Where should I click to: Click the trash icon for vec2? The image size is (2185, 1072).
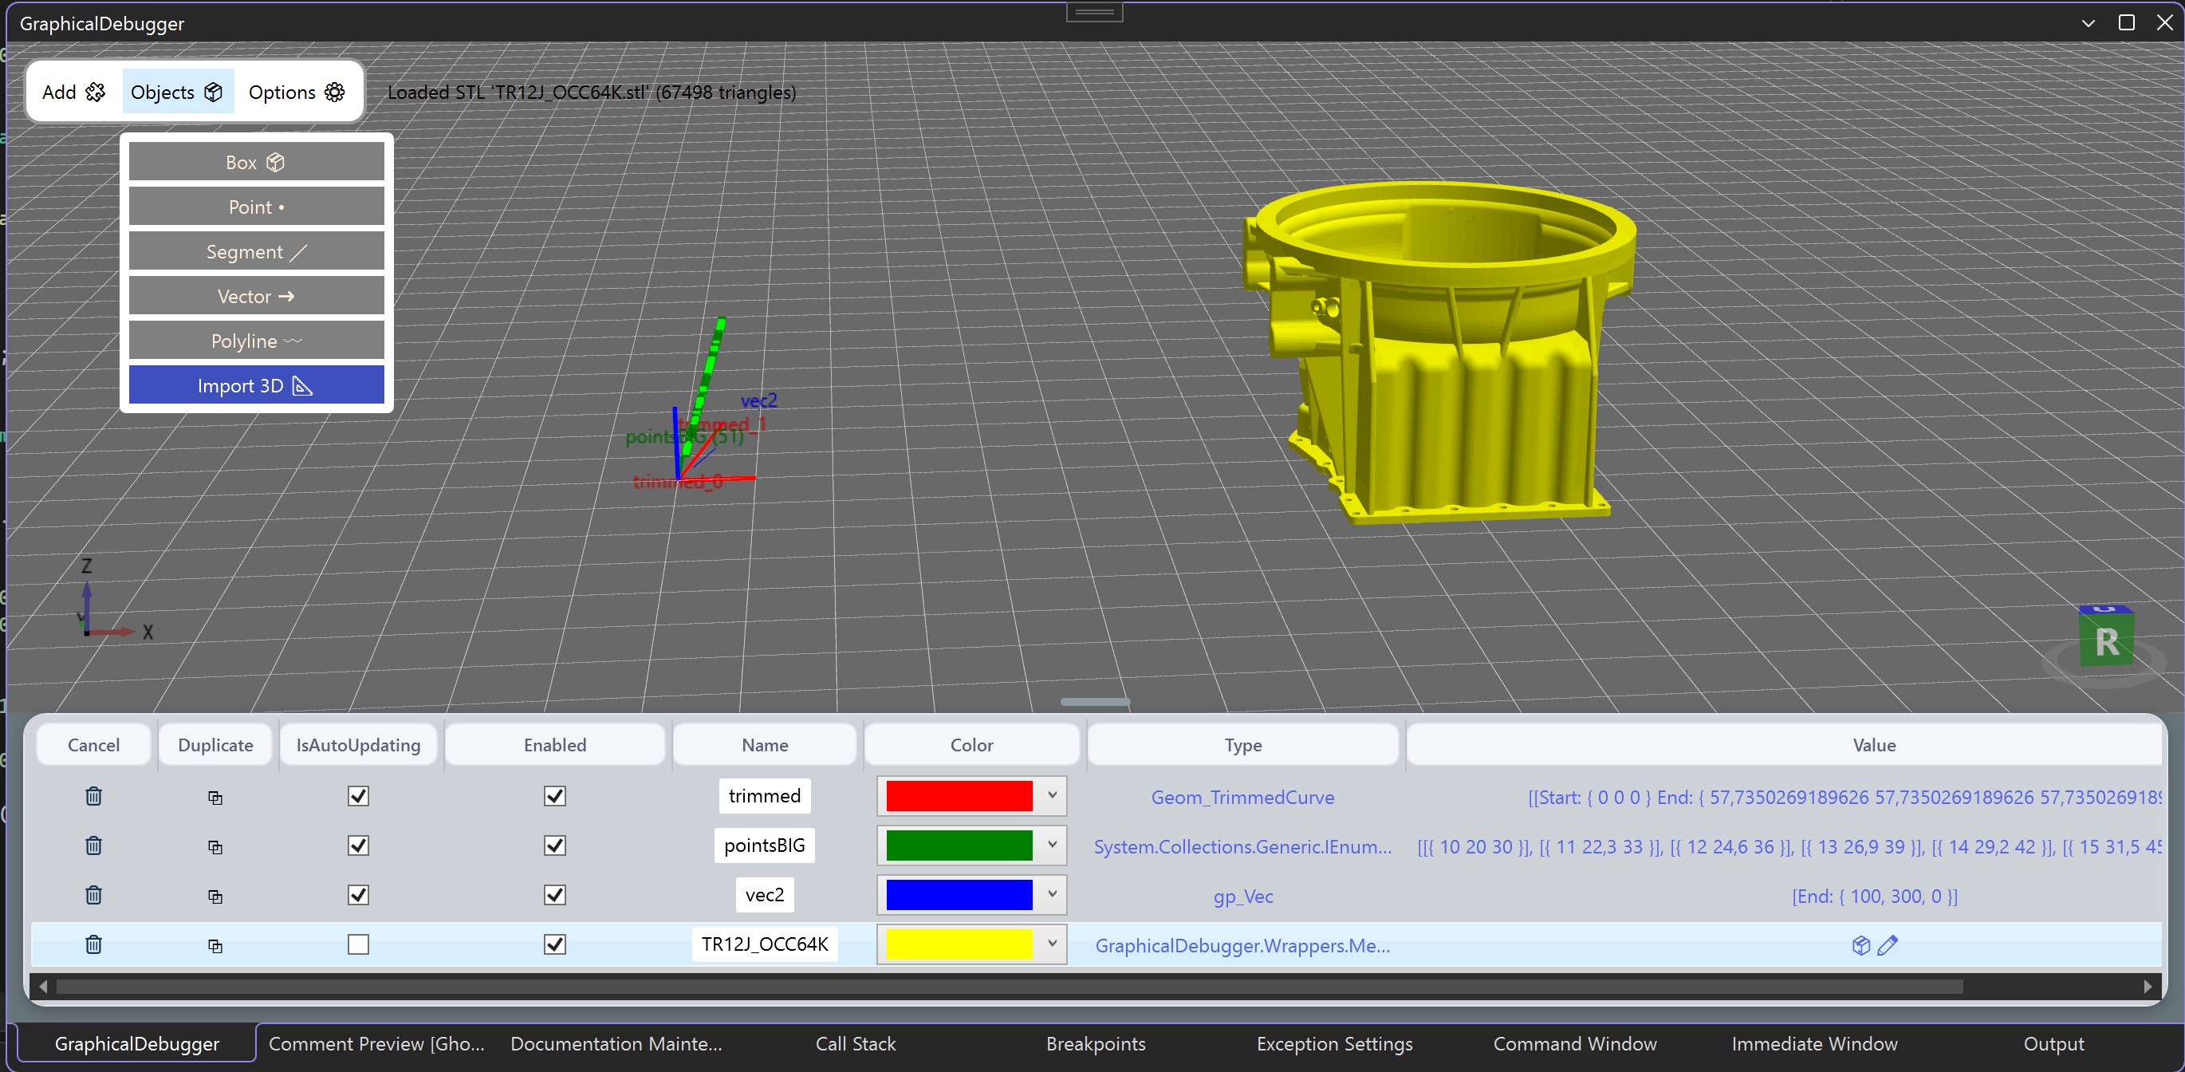tap(93, 894)
